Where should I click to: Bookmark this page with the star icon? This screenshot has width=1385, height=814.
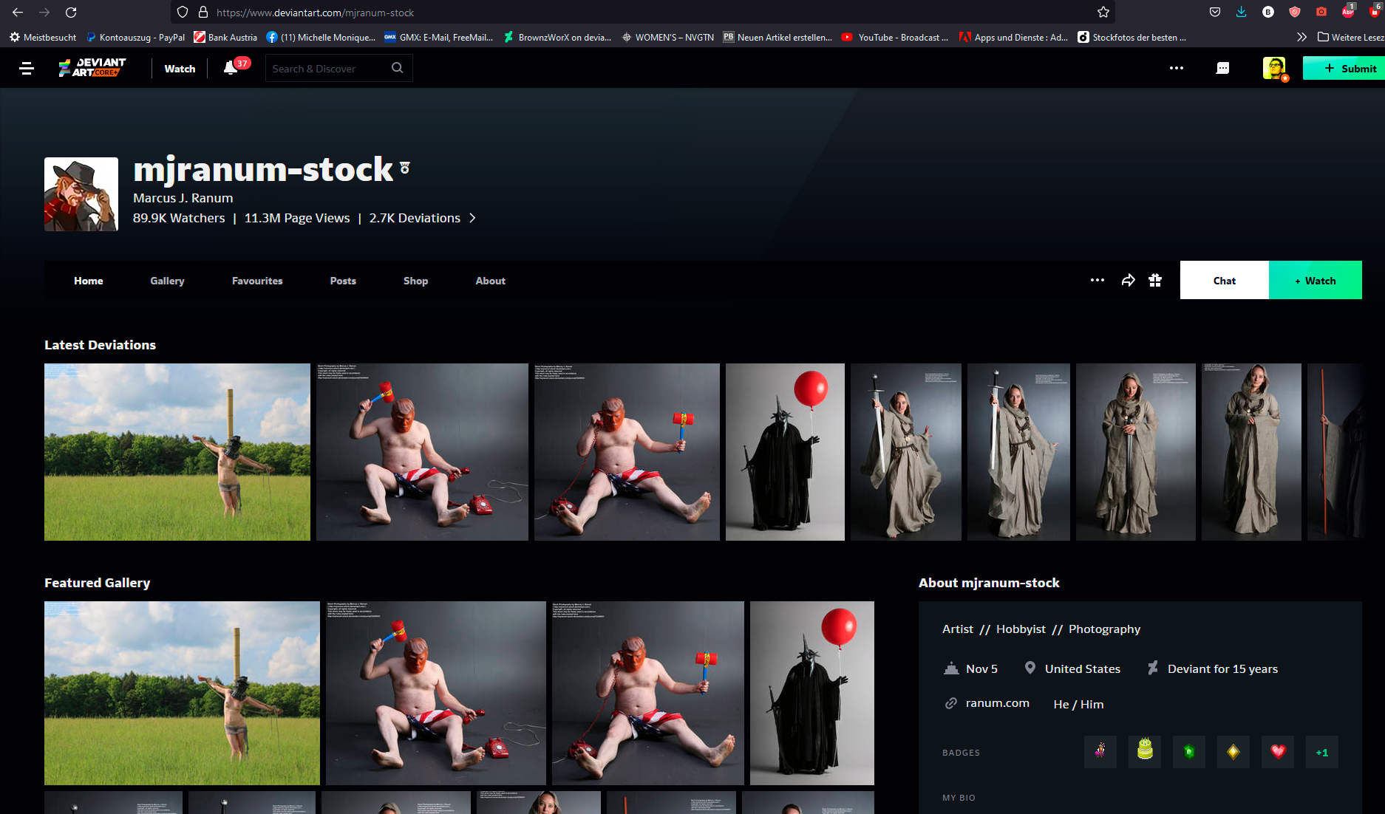coord(1103,12)
